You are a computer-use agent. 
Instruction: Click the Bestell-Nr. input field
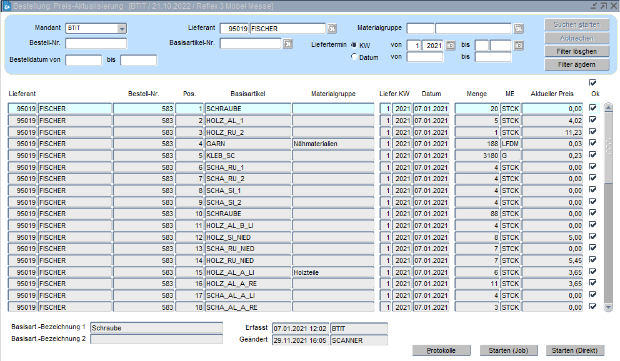[96, 43]
